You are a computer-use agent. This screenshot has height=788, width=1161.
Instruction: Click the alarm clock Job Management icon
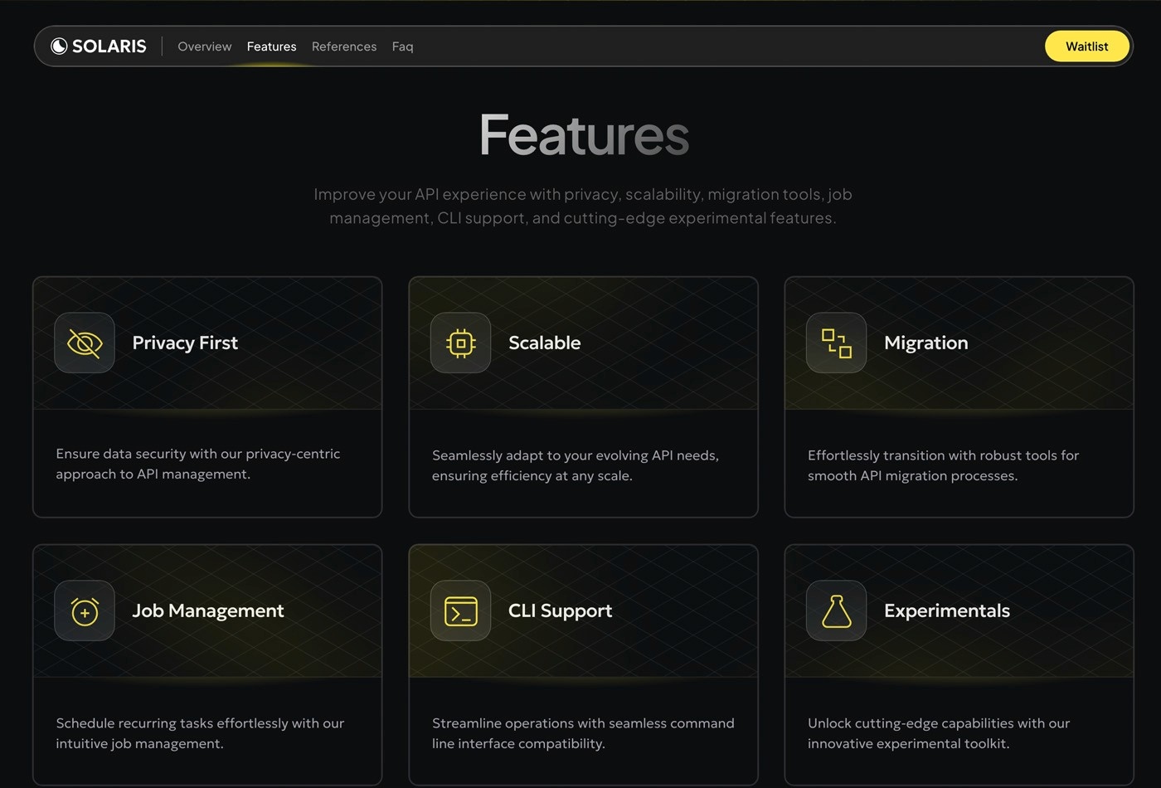(x=85, y=610)
